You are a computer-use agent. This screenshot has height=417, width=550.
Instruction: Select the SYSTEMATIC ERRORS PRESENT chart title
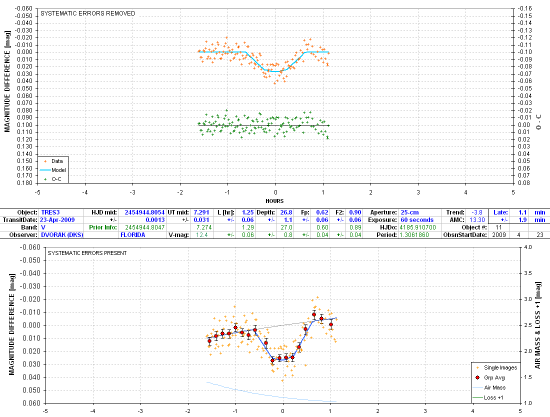click(87, 253)
